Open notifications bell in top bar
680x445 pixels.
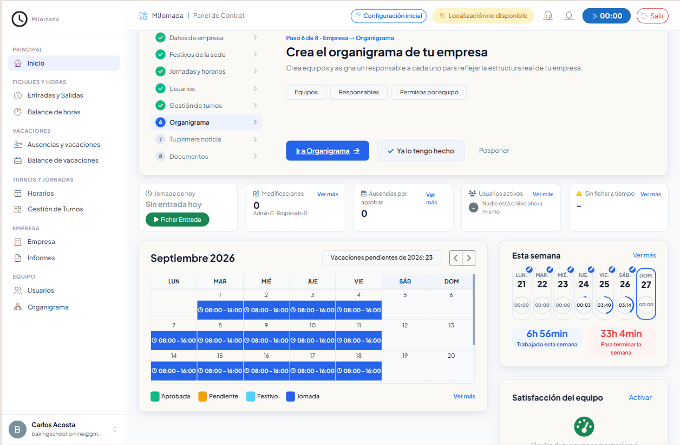pos(569,16)
